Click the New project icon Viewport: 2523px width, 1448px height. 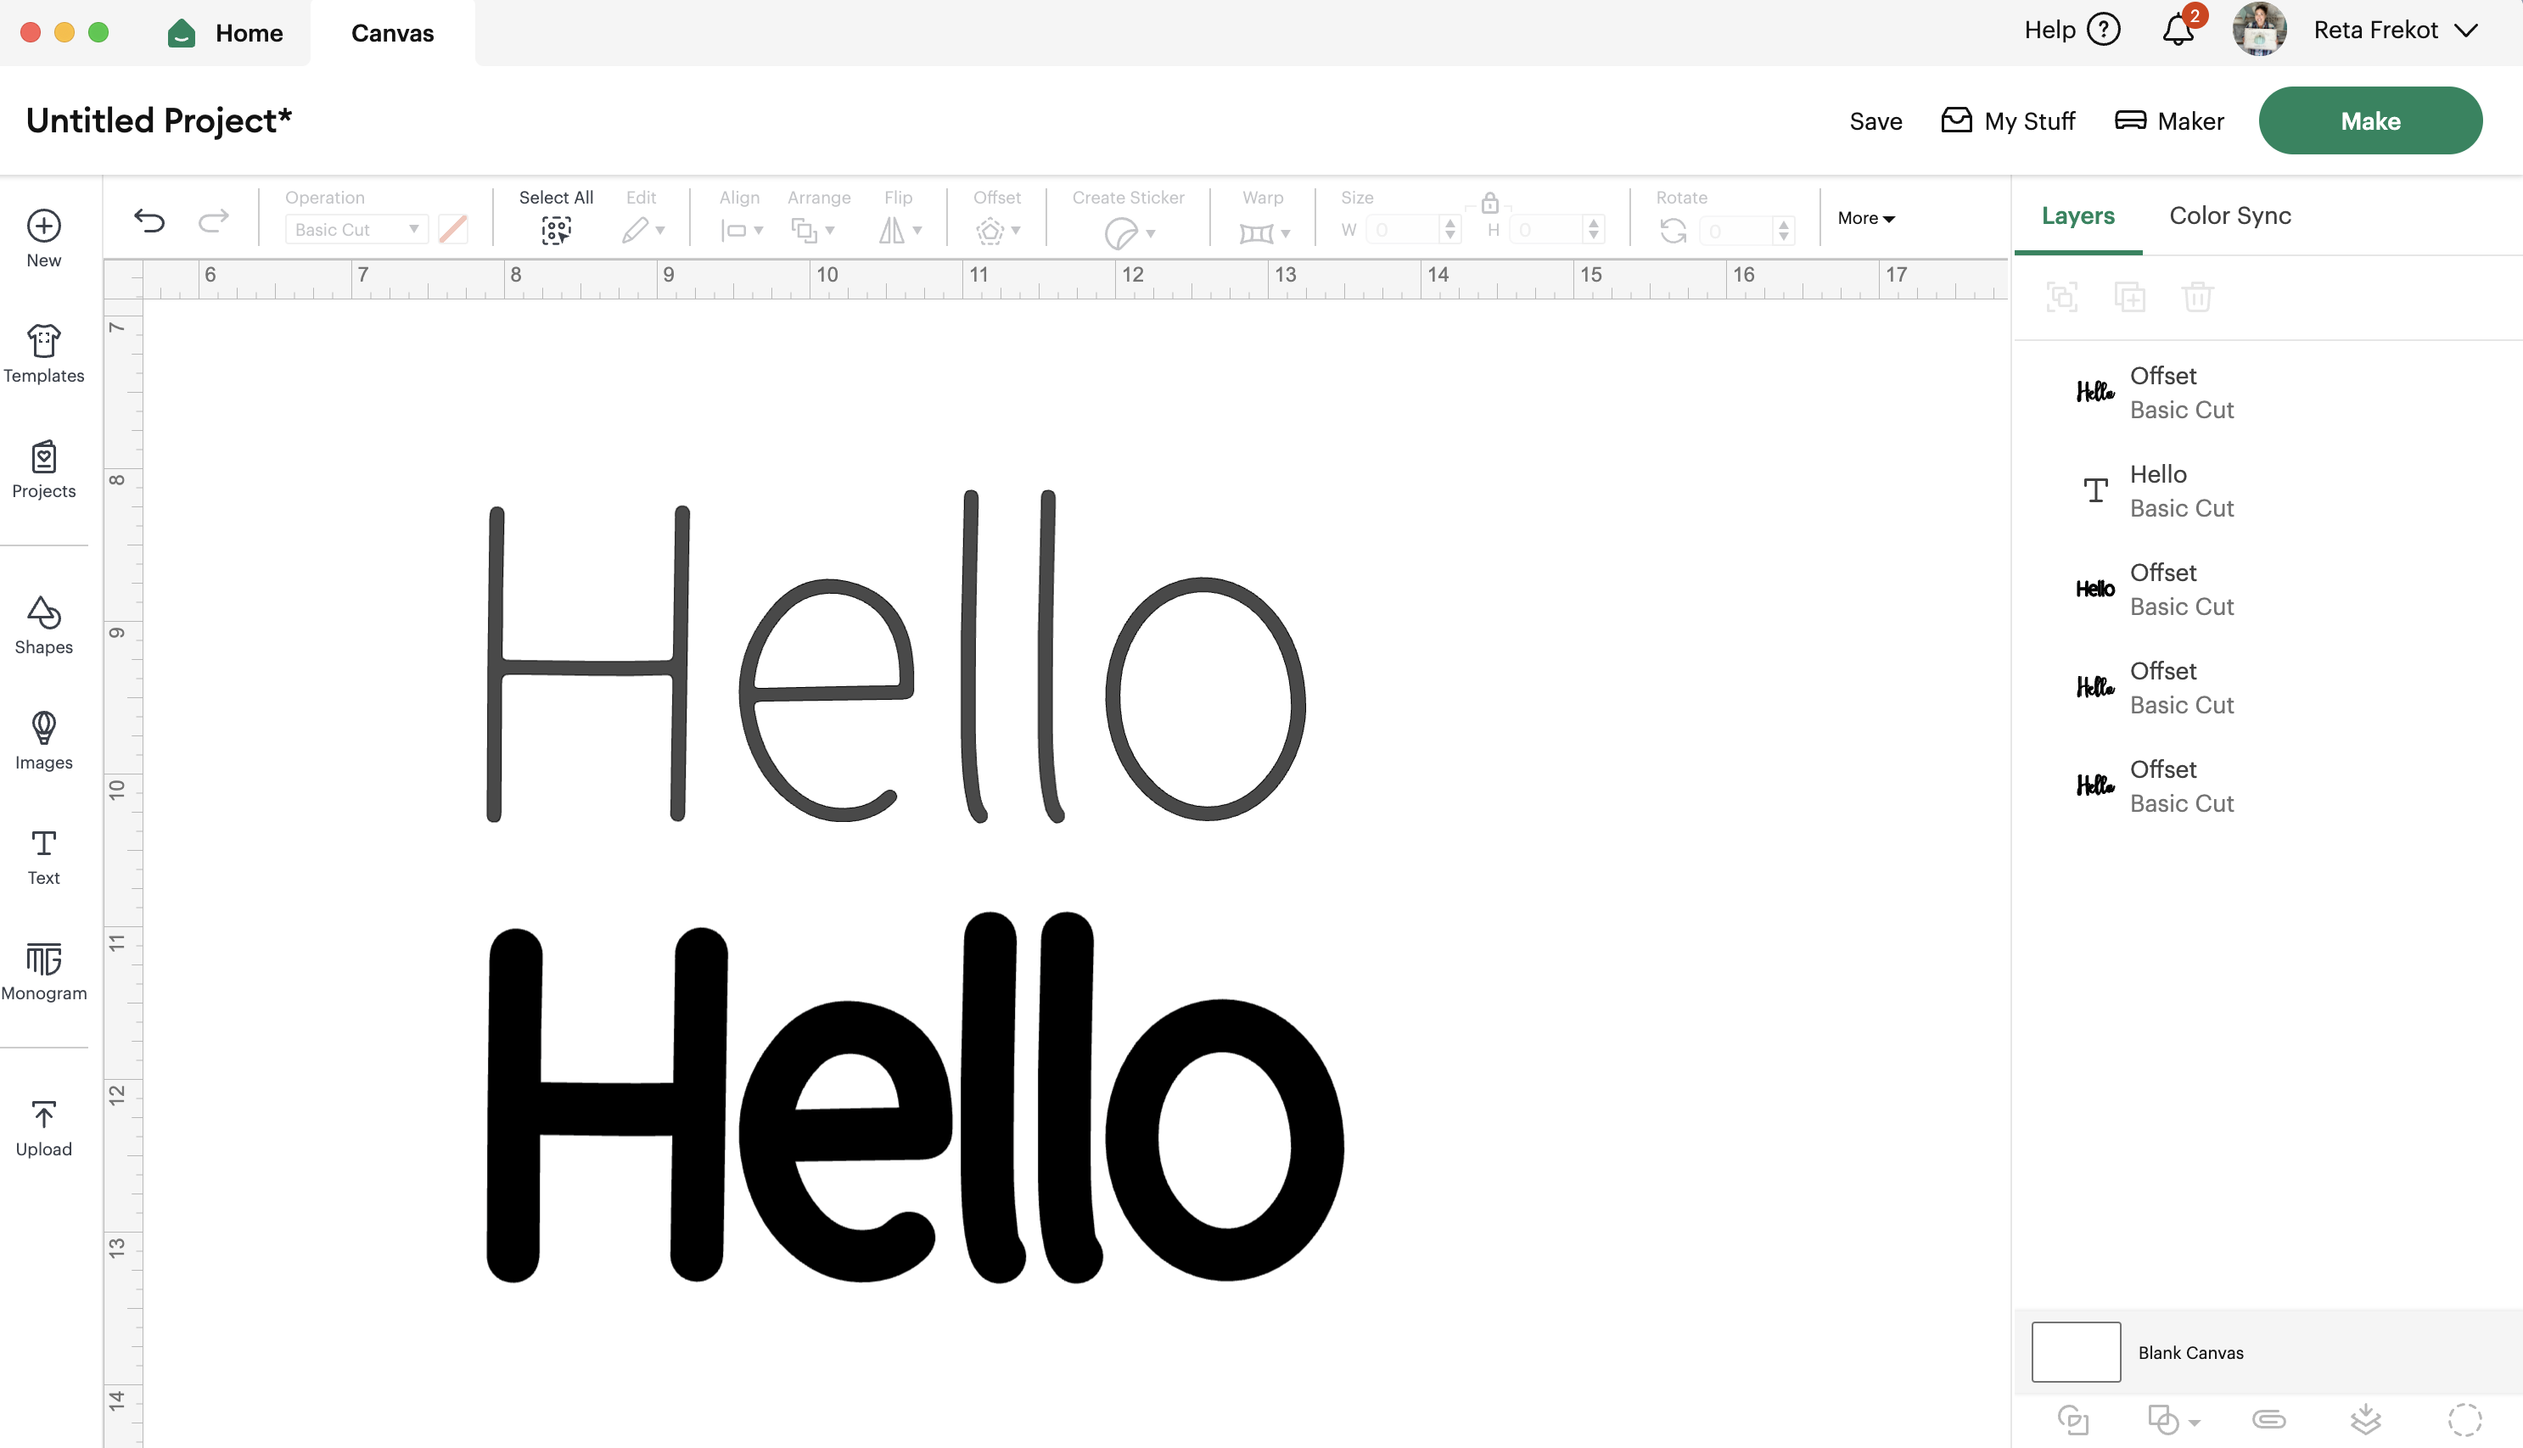pos(44,226)
